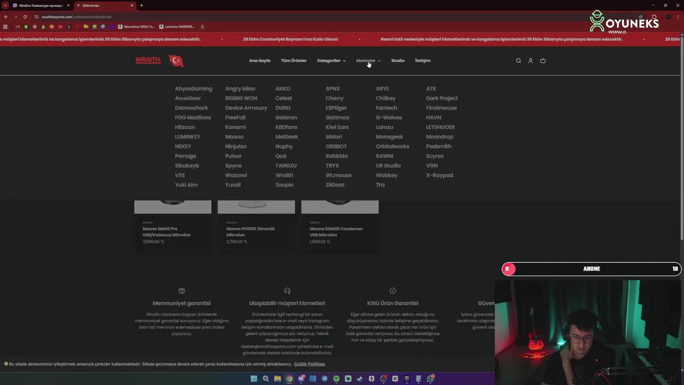Image resolution: width=684 pixels, height=385 pixels.
Task: Select Dark Project brand
Action: tap(441, 98)
